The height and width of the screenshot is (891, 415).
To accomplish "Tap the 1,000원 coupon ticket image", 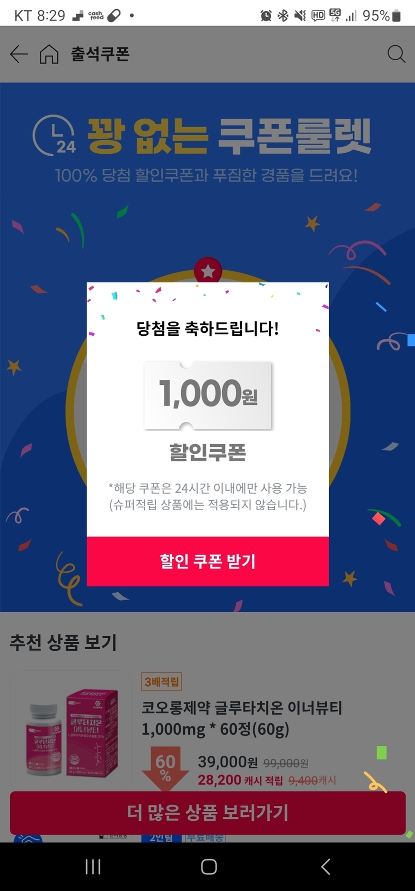I will tap(208, 394).
